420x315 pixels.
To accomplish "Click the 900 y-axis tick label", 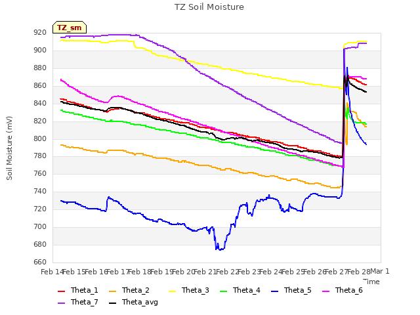I will point(40,51).
